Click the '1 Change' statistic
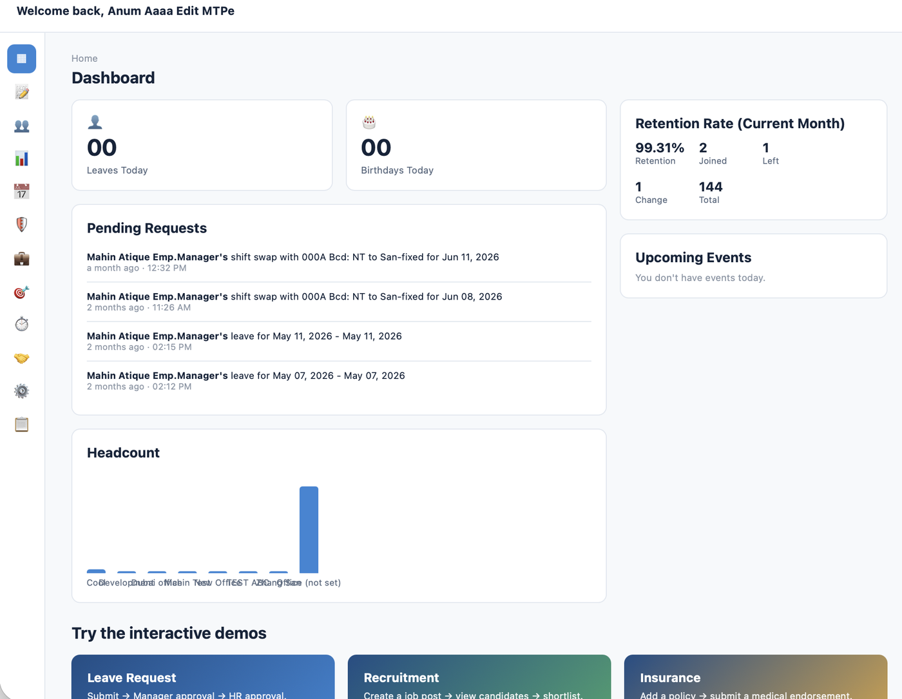 pyautogui.click(x=651, y=193)
